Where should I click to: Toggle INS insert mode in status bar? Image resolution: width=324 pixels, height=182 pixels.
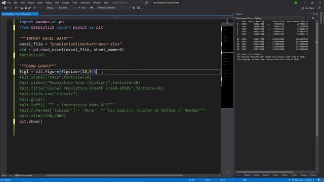point(245,180)
